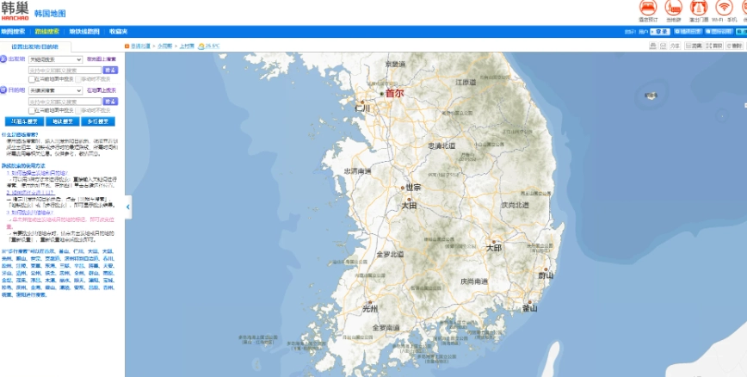This screenshot has height=377, width=747.
Task: Click the subway route search button
Action: 62,121
